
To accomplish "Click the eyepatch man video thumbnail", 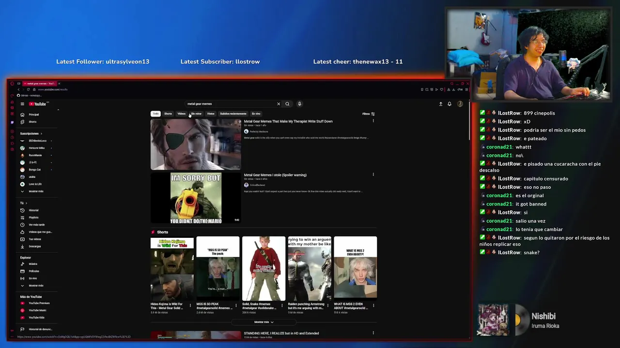I will [196, 145].
